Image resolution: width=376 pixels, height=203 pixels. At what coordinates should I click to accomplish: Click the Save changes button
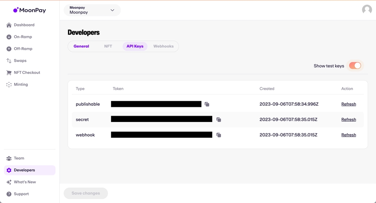86,193
